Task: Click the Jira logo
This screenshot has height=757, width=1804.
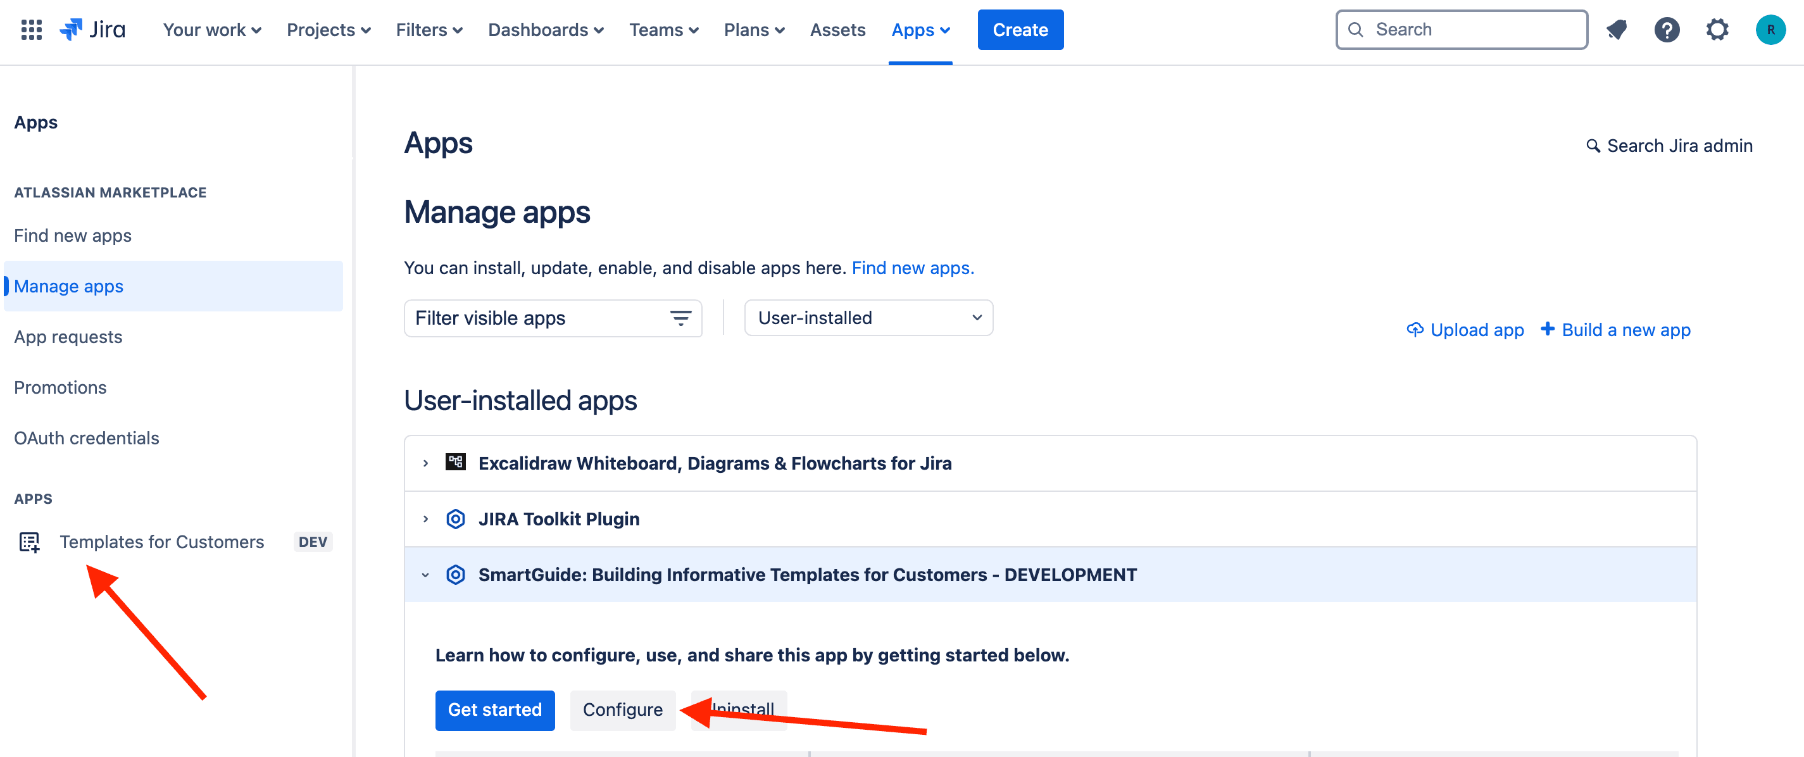Action: (x=92, y=29)
